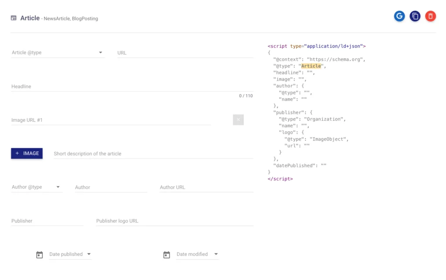446x280 pixels.
Task: Click the plus icon on IMAGE button
Action: click(x=17, y=153)
